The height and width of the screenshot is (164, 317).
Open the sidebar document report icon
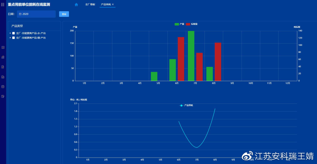pyautogui.click(x=3, y=67)
